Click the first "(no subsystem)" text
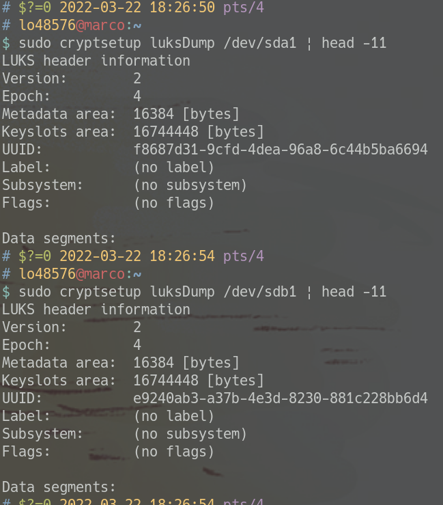The image size is (443, 505). click(x=190, y=185)
